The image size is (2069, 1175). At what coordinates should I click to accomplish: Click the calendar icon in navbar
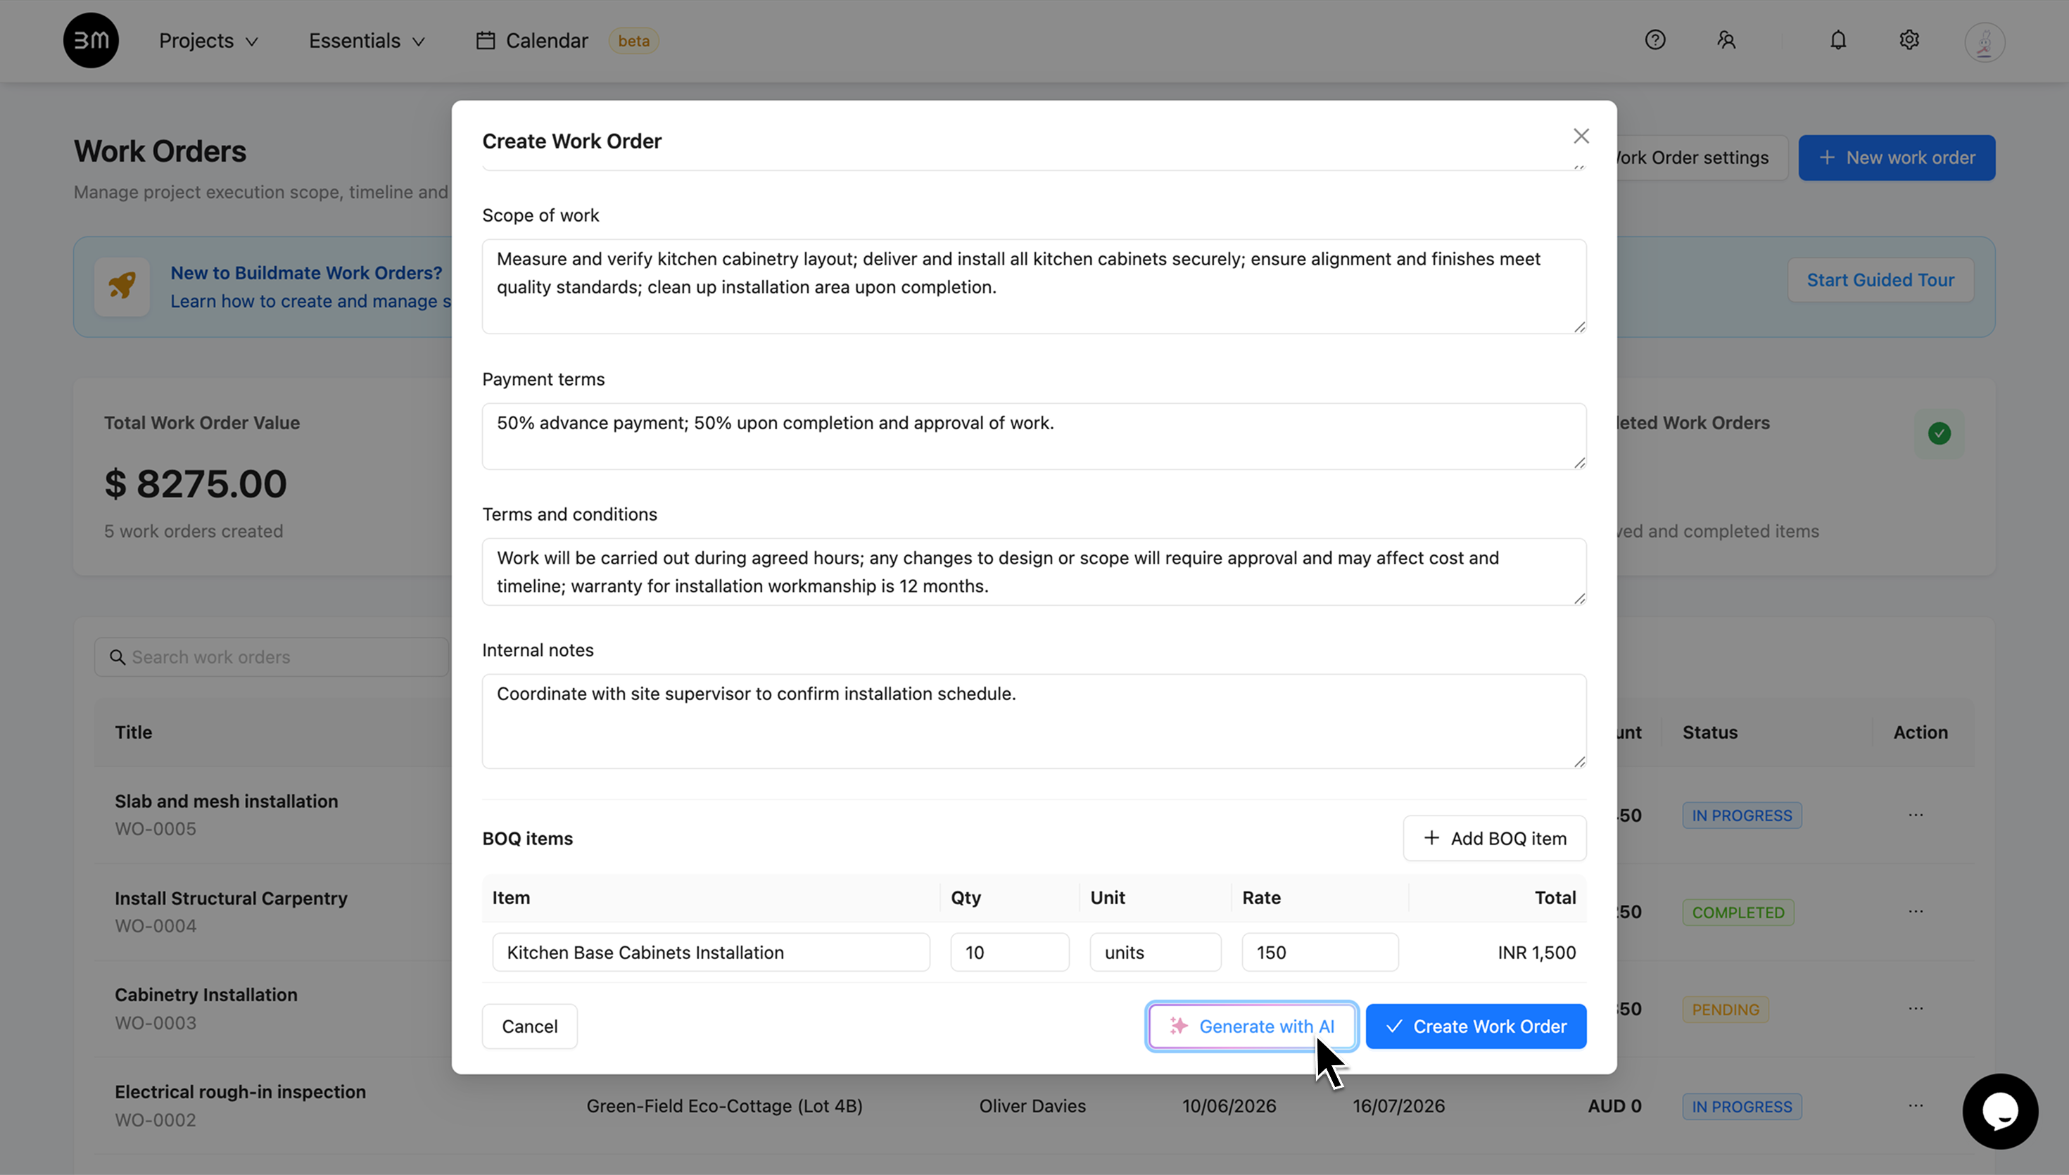pos(485,40)
